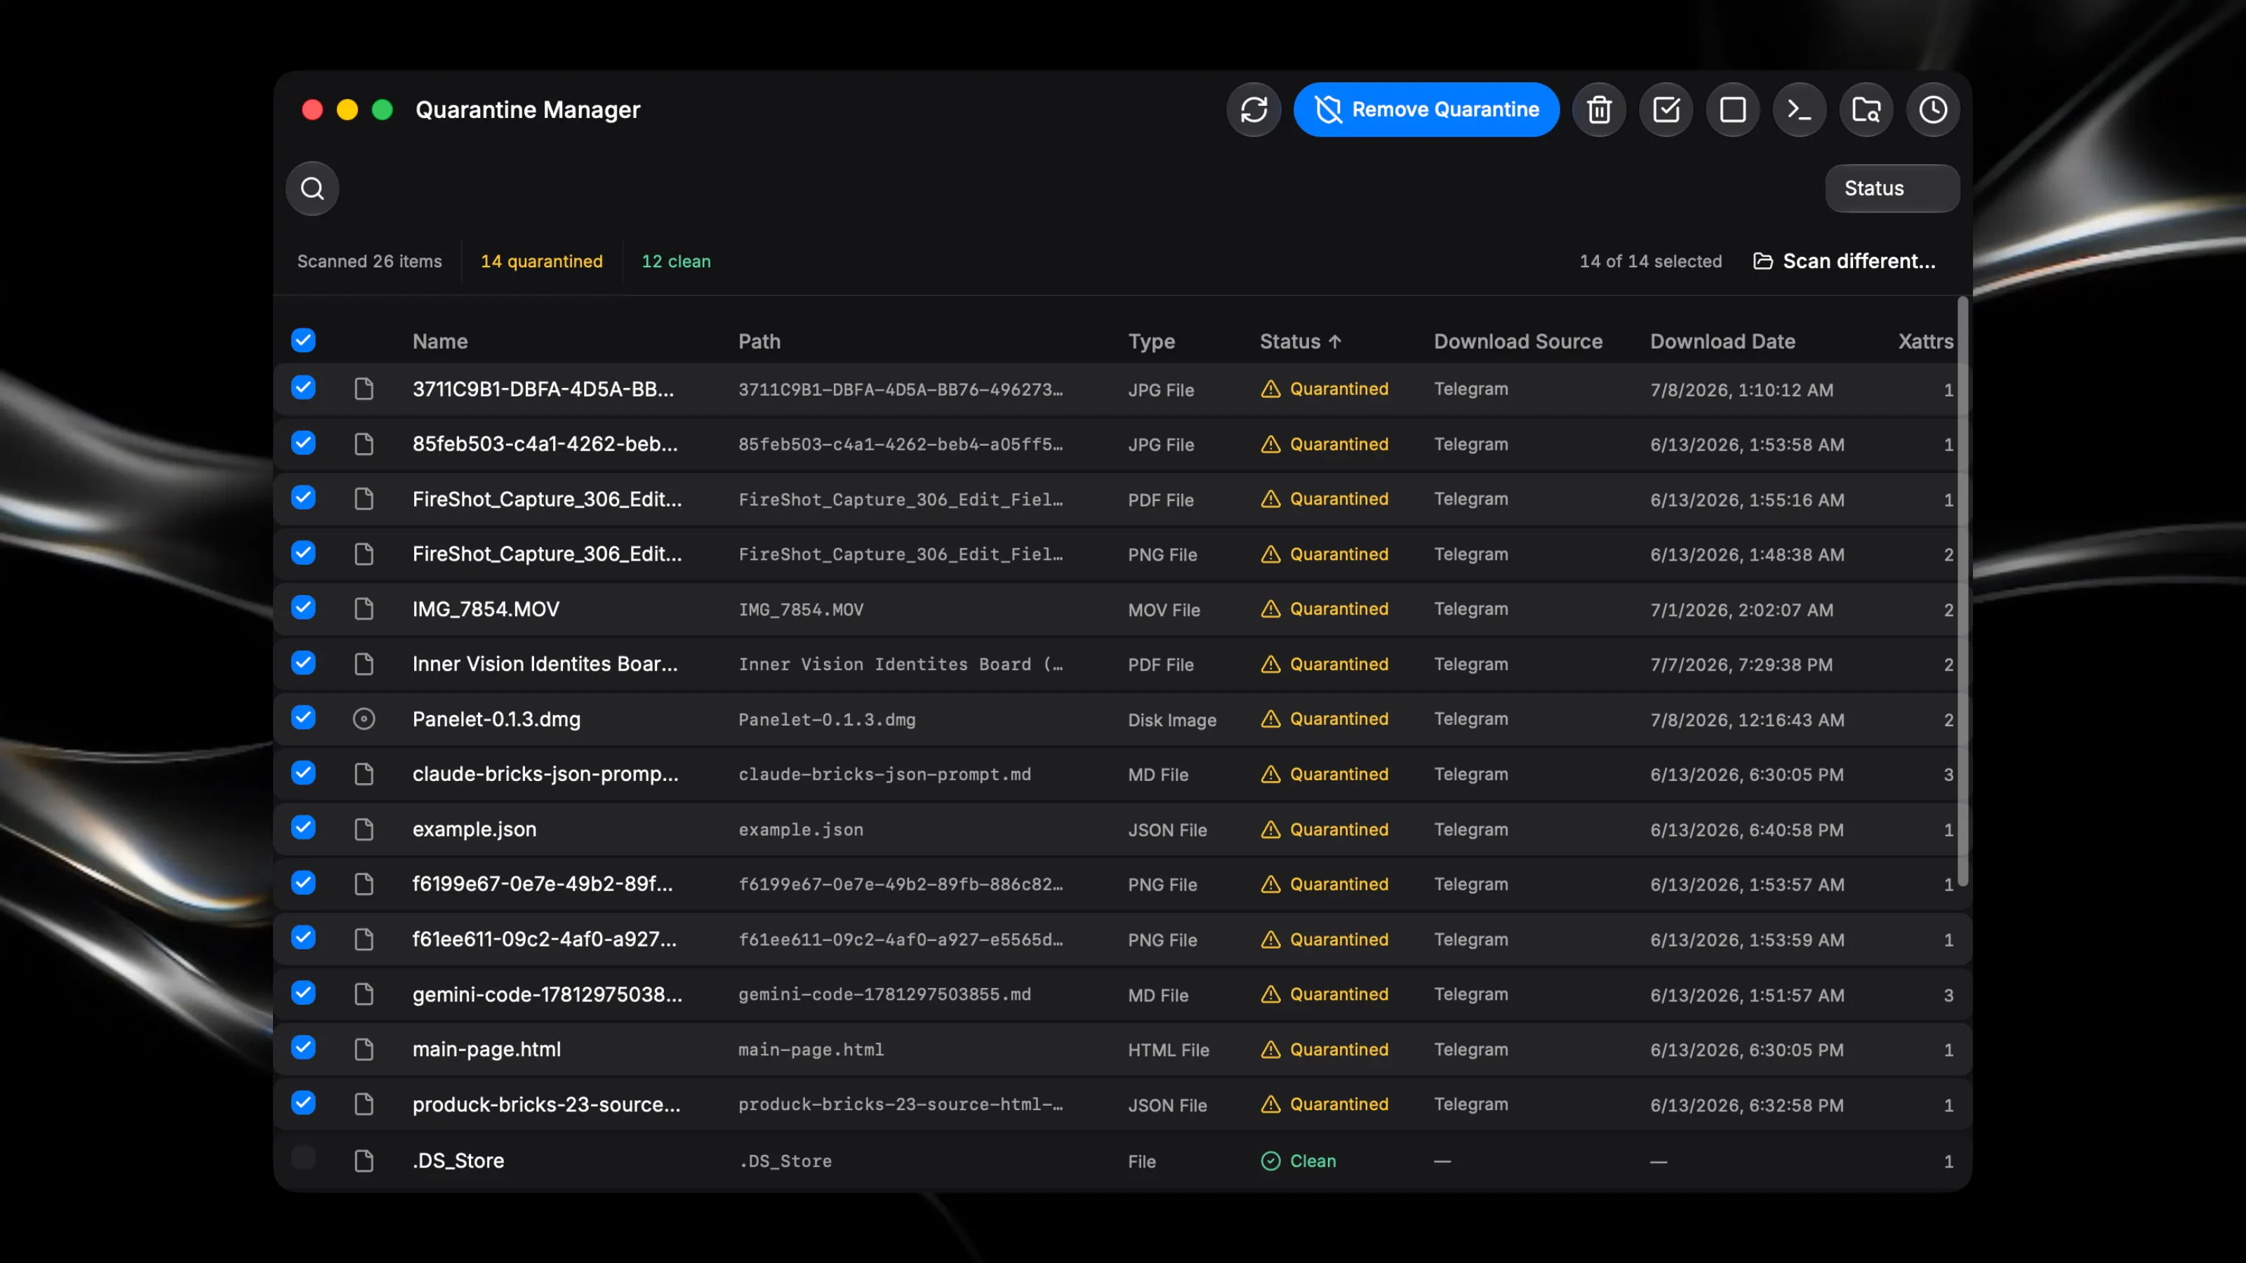Click the date 7/7/2026, 7:29:38 PM
This screenshot has width=2246, height=1263.
click(1741, 665)
